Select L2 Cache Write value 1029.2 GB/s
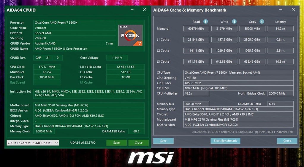The height and width of the screenshot is (167, 304). point(224,51)
